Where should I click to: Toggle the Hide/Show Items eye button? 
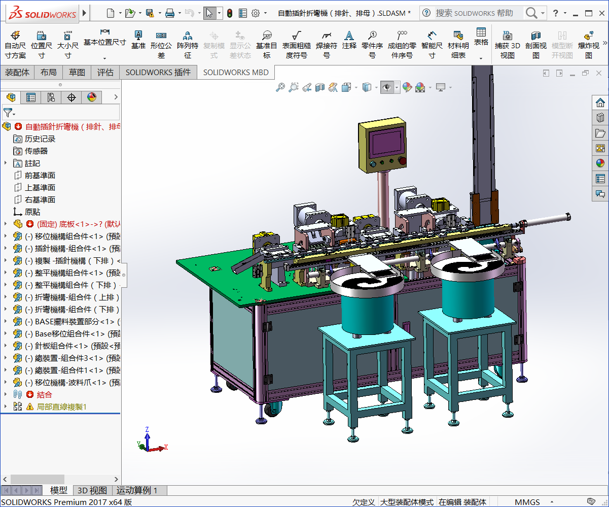pyautogui.click(x=387, y=87)
